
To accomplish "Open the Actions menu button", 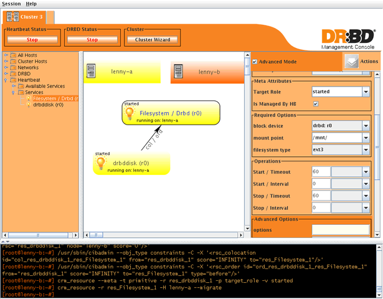I will 361,61.
